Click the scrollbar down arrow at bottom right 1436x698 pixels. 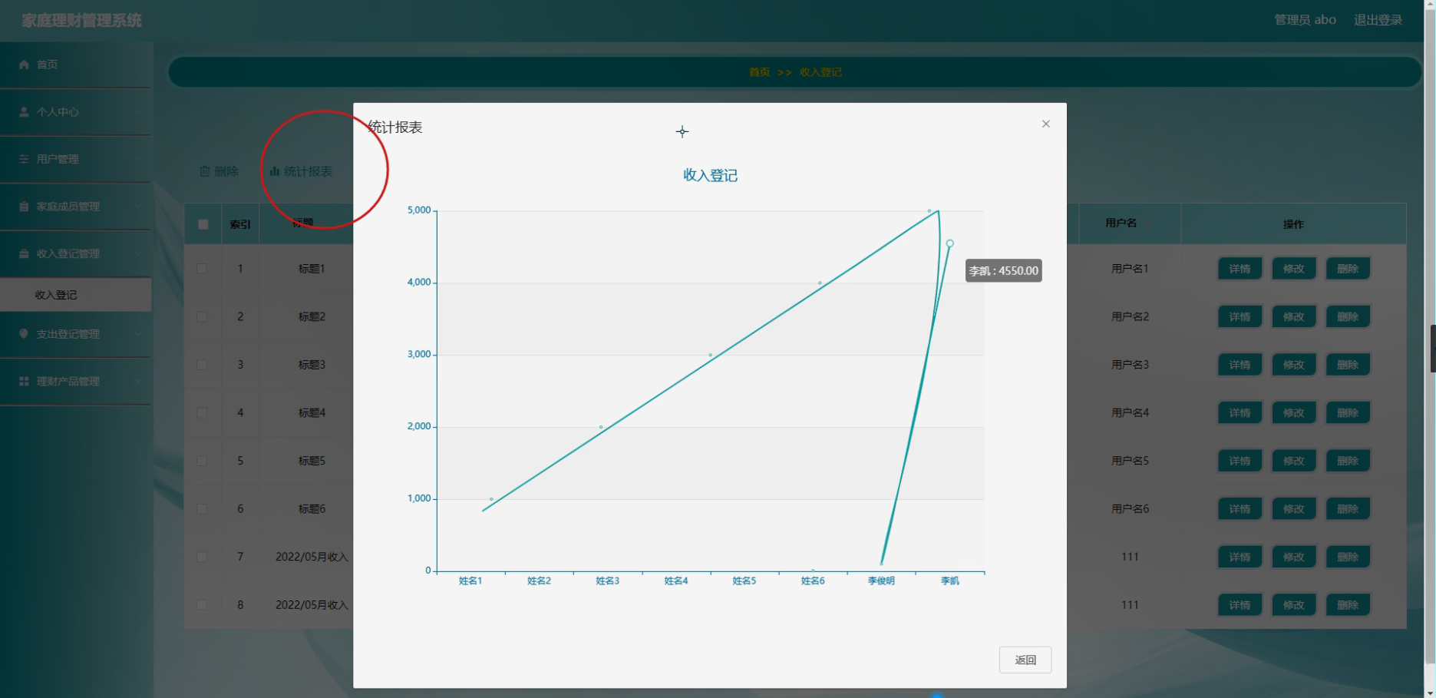pyautogui.click(x=1430, y=693)
